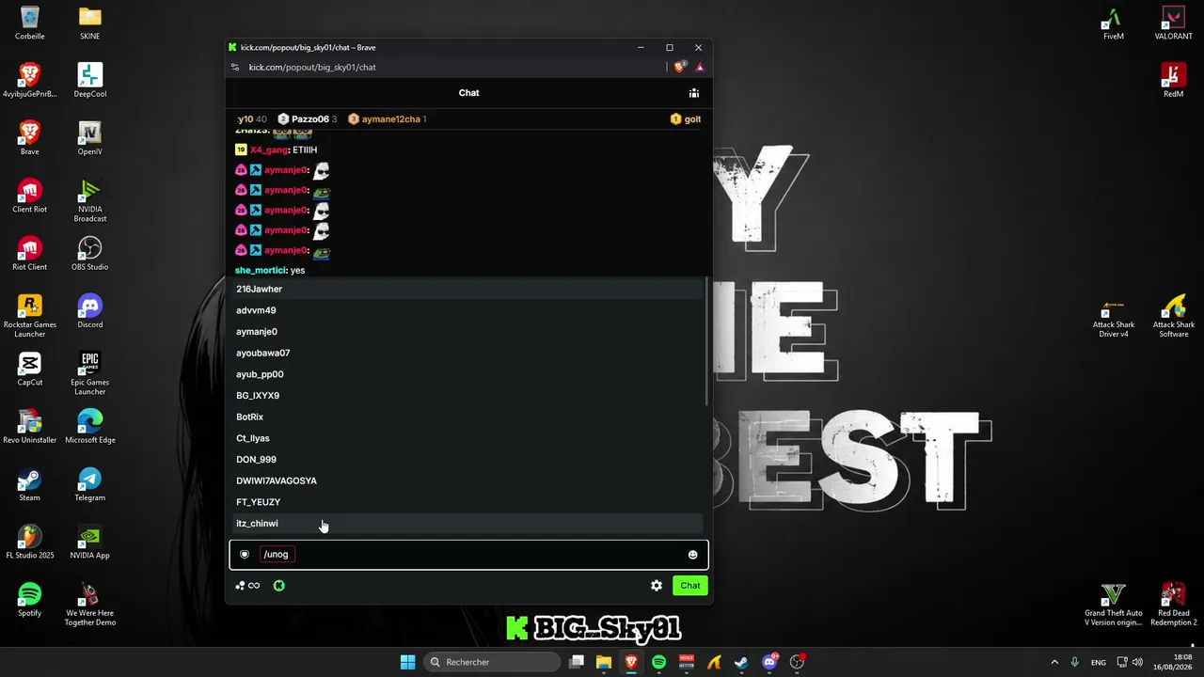Viewport: 1204px width, 677px height.
Task: Open site settings icon beside the URL
Action: [235, 68]
